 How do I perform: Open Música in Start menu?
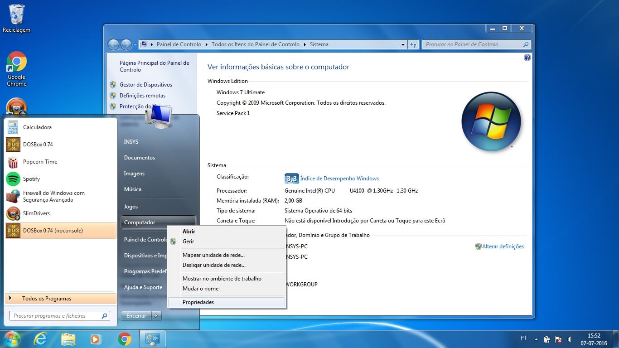pos(133,189)
